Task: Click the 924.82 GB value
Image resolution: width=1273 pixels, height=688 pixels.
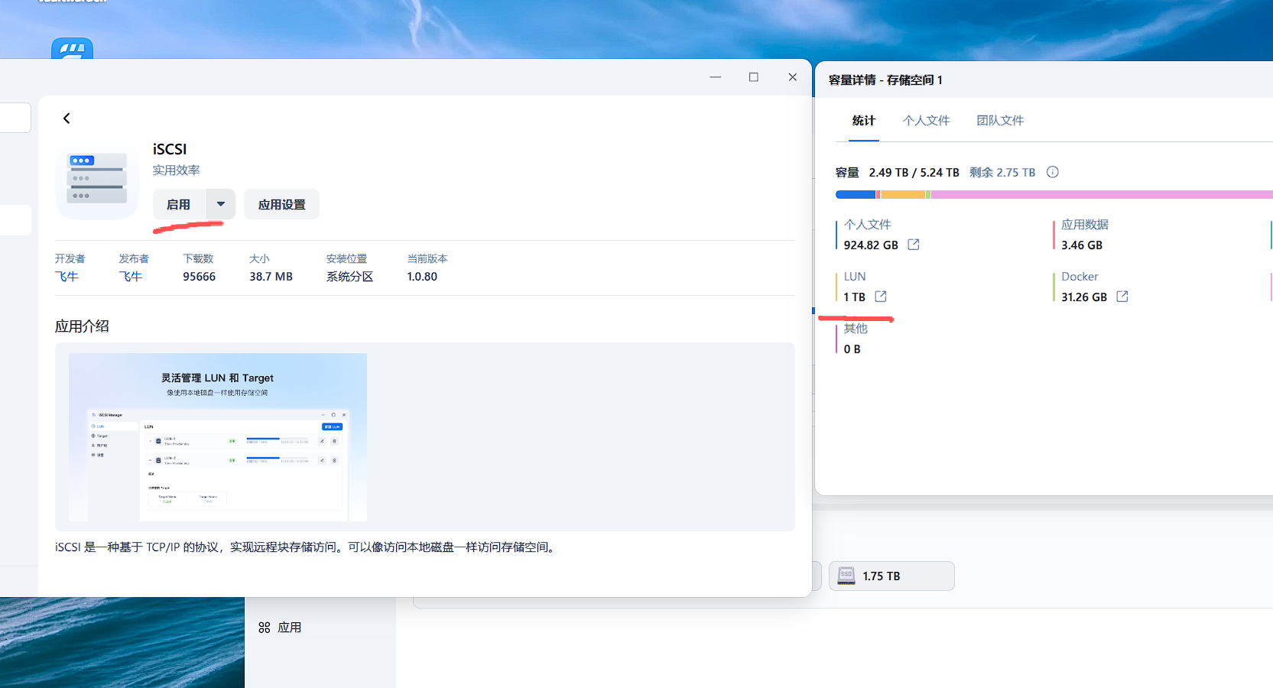Action: pyautogui.click(x=871, y=245)
